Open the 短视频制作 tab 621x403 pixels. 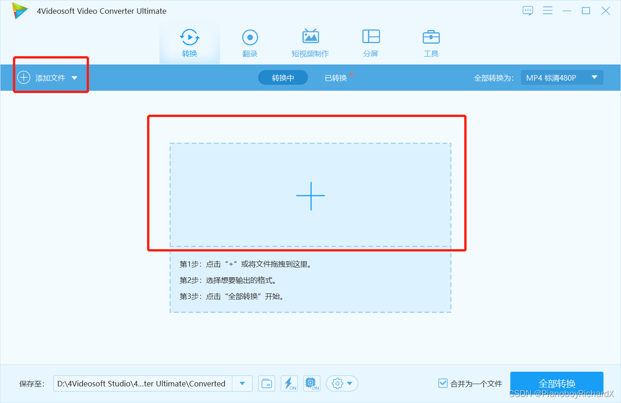tap(310, 43)
